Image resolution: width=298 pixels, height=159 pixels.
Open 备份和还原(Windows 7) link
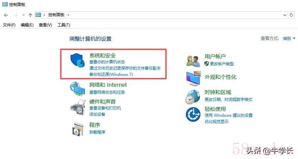coord(111,74)
